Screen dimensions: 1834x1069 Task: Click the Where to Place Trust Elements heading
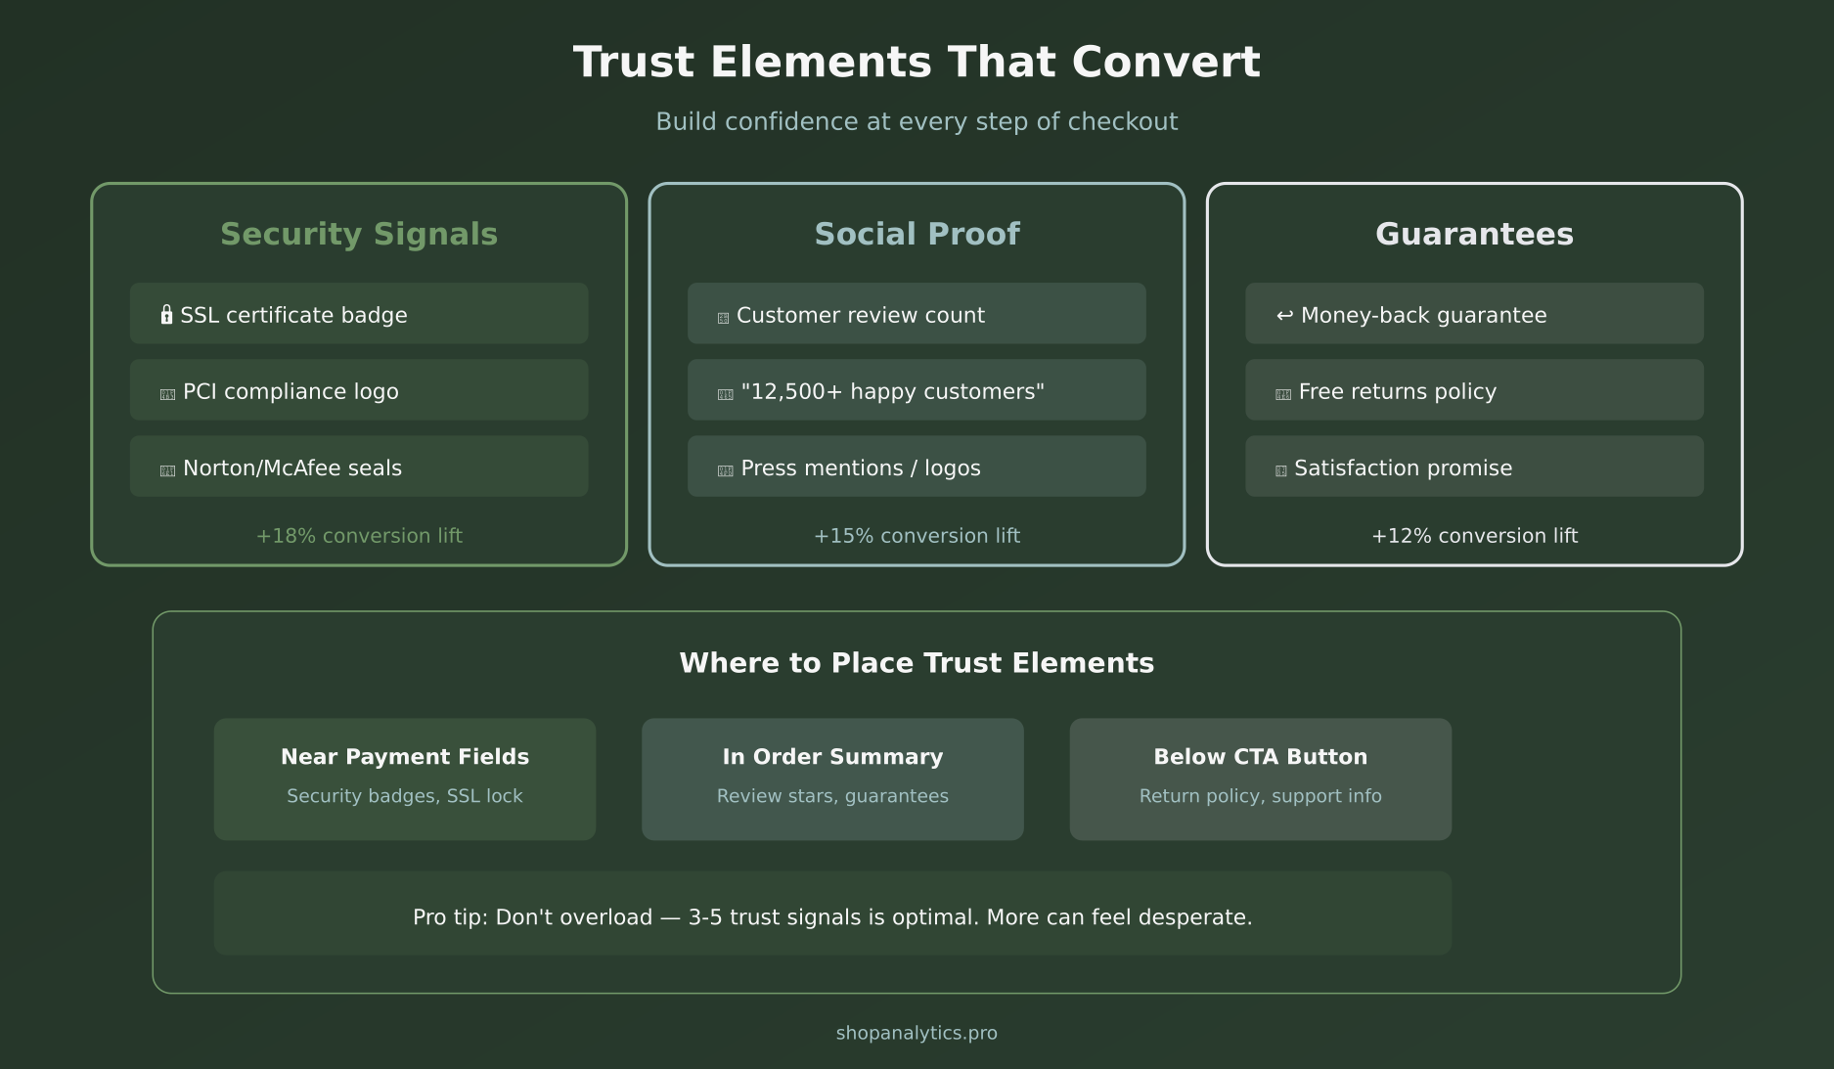click(917, 662)
